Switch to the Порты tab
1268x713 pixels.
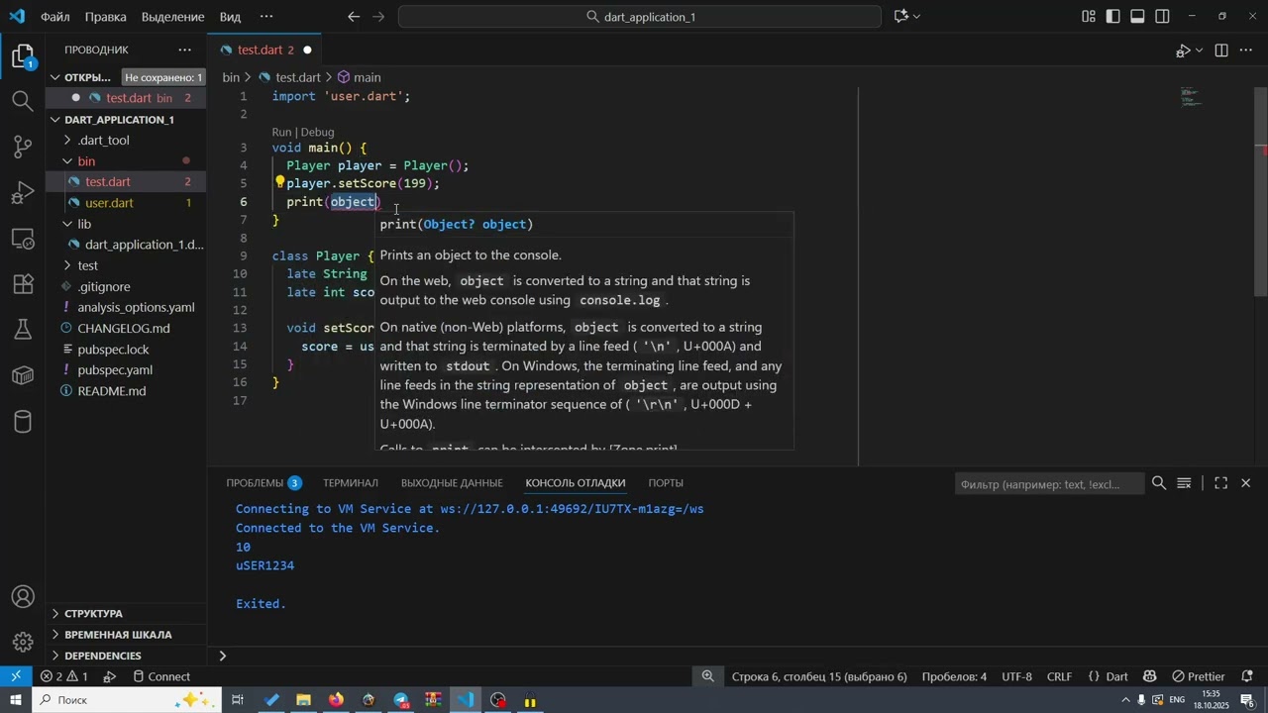pos(666,483)
